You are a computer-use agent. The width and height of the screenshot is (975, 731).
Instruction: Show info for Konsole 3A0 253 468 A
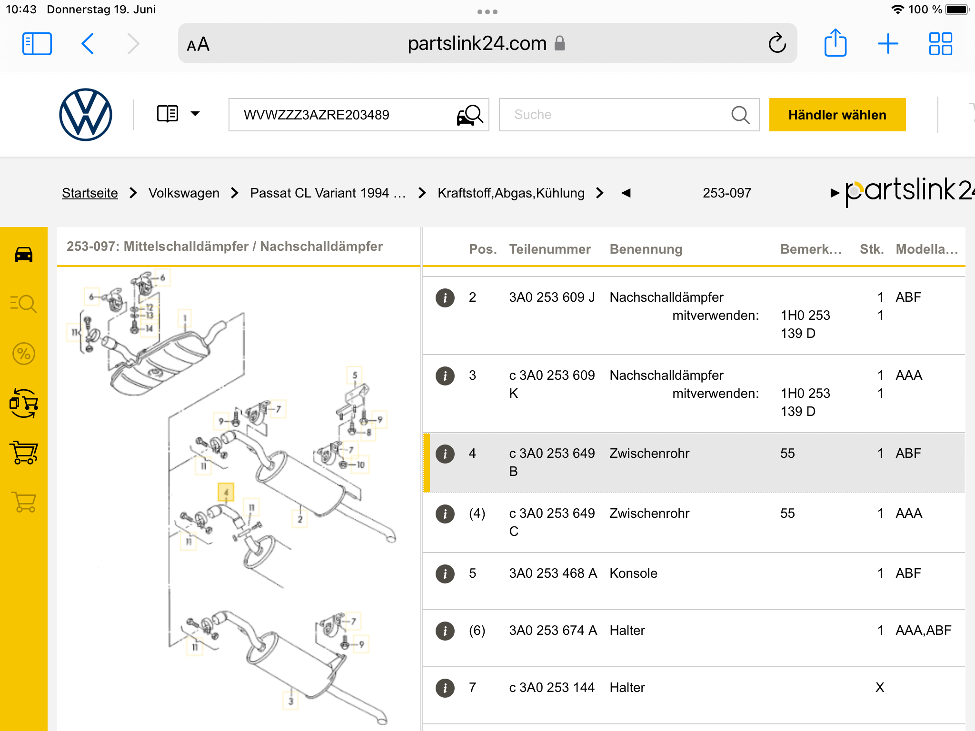(x=445, y=573)
